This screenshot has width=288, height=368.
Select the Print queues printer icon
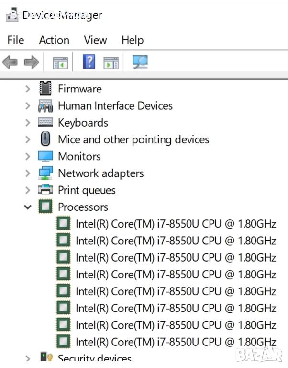coord(45,190)
